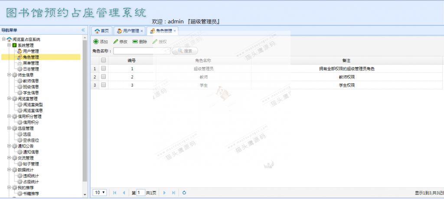
Task: Click the search button magnifier icon
Action: click(x=180, y=51)
